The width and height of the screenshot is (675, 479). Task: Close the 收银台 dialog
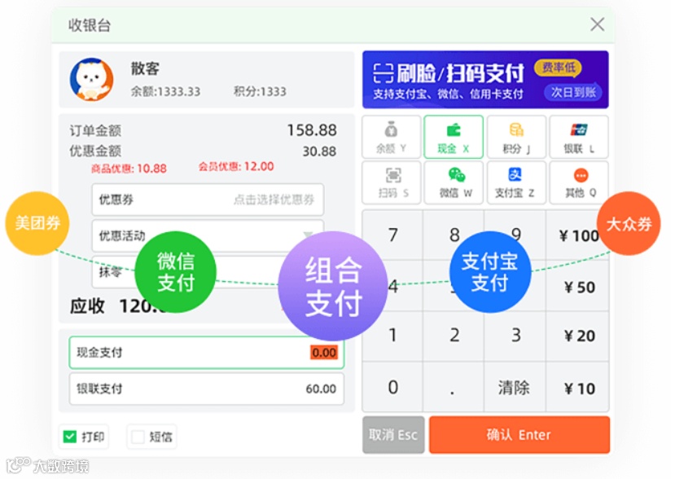[597, 24]
